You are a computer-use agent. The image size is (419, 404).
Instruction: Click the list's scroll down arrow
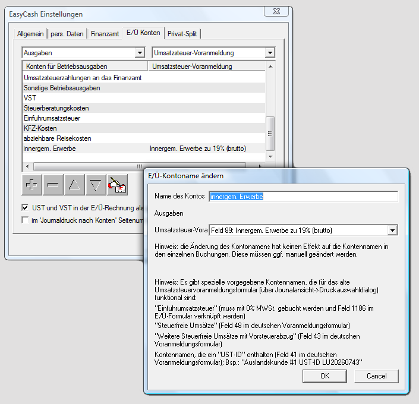270,157
